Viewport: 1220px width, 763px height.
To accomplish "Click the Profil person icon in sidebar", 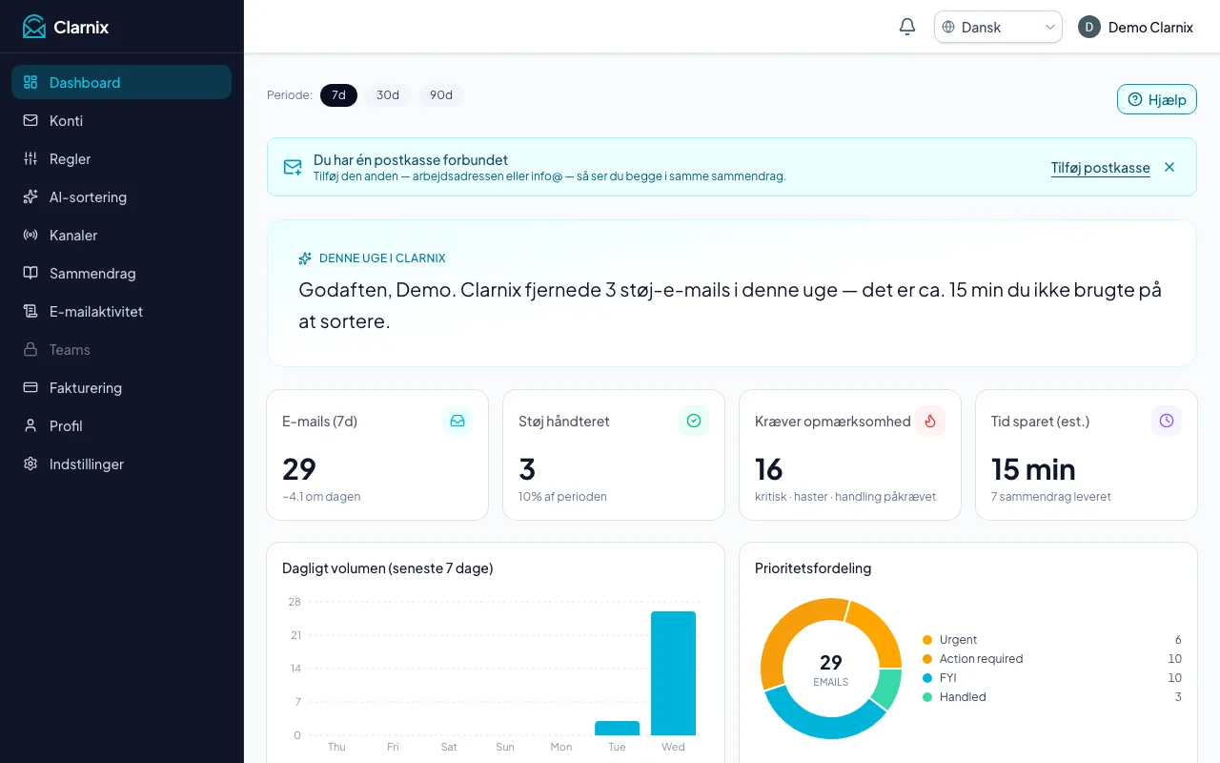I will point(30,425).
